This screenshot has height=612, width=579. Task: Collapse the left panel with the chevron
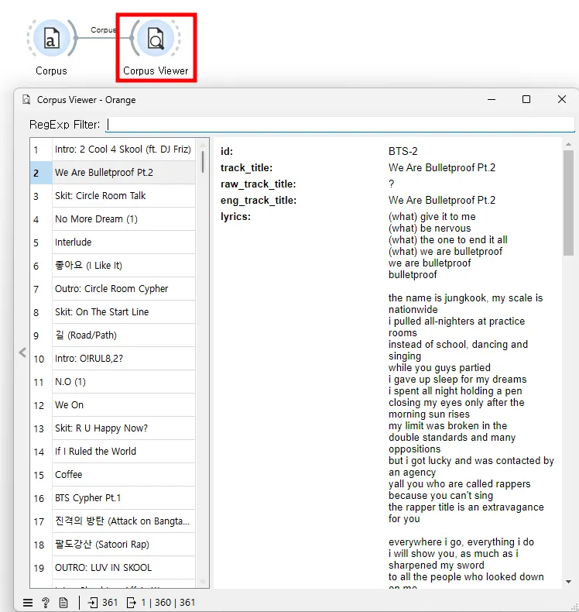click(x=22, y=352)
